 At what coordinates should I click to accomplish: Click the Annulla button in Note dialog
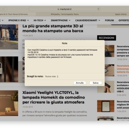click(x=80, y=83)
